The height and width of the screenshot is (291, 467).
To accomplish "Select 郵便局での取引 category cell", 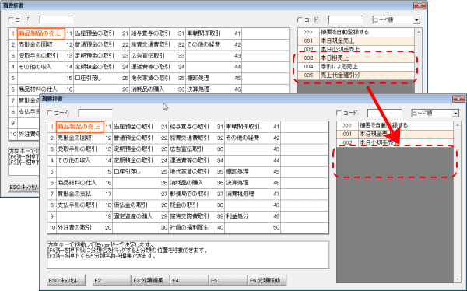I will (192, 194).
